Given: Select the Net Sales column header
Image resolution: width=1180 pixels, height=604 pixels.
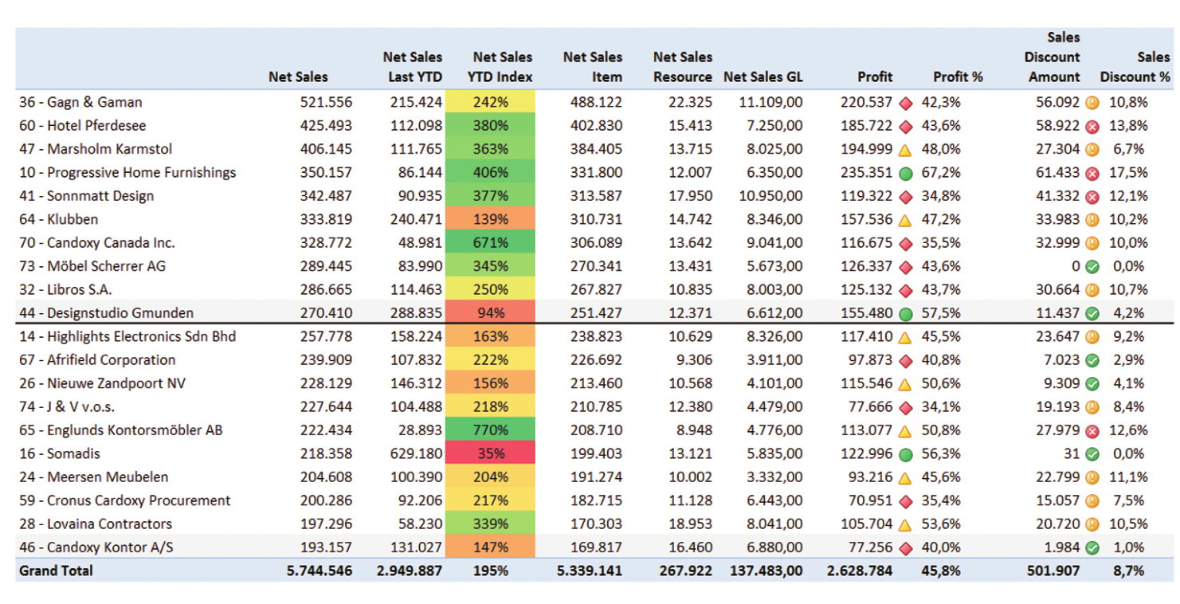Looking at the screenshot, I should (x=298, y=77).
